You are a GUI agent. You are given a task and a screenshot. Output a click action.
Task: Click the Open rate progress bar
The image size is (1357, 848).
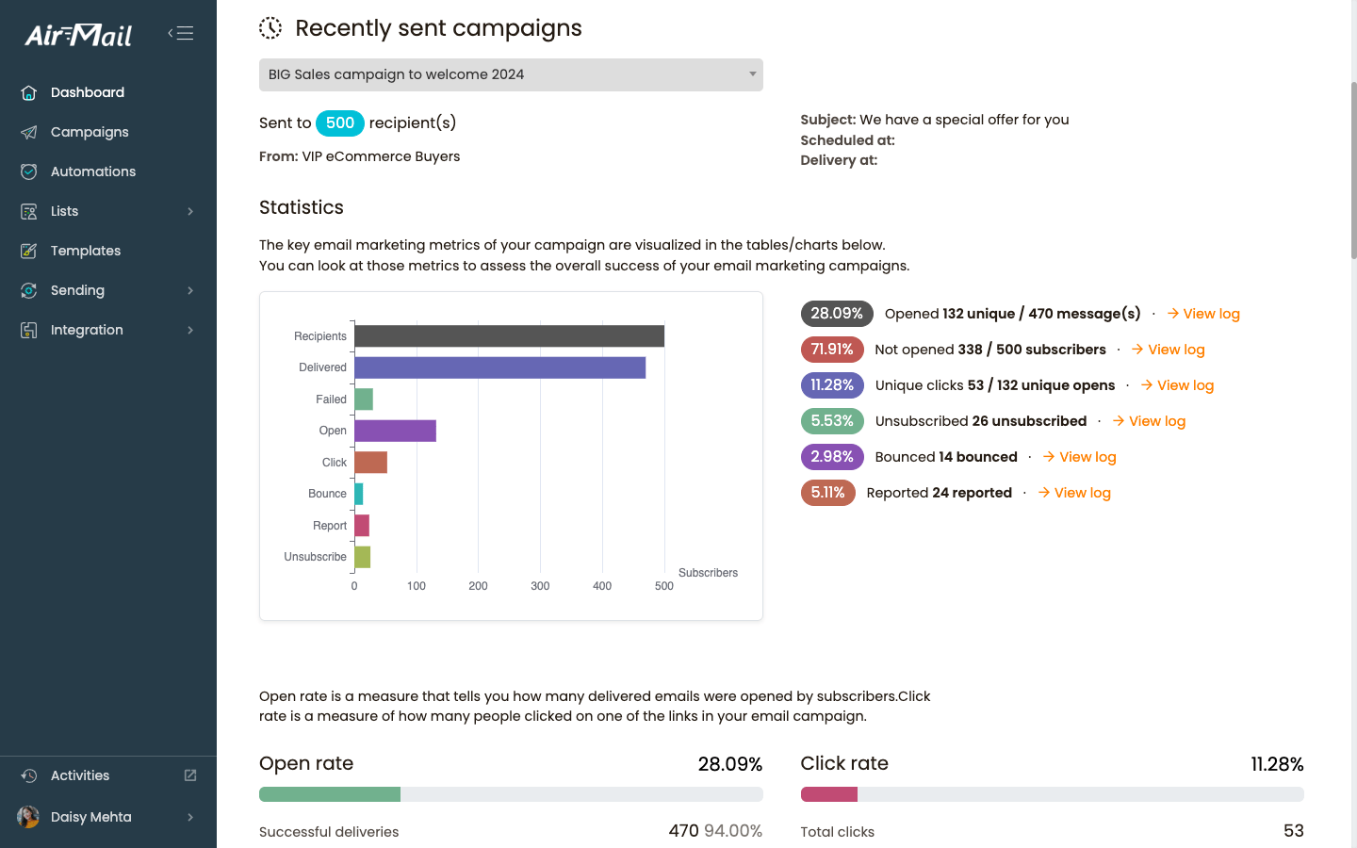[511, 794]
